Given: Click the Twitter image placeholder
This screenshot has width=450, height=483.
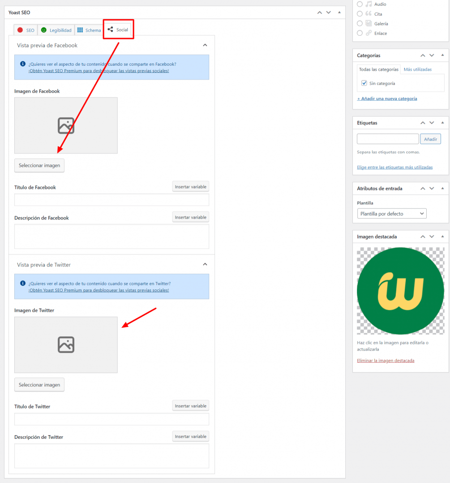Looking at the screenshot, I should pos(66,345).
